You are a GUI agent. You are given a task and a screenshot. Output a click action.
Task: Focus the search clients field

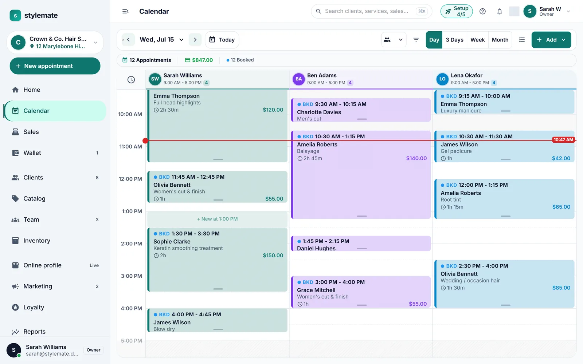coord(371,11)
